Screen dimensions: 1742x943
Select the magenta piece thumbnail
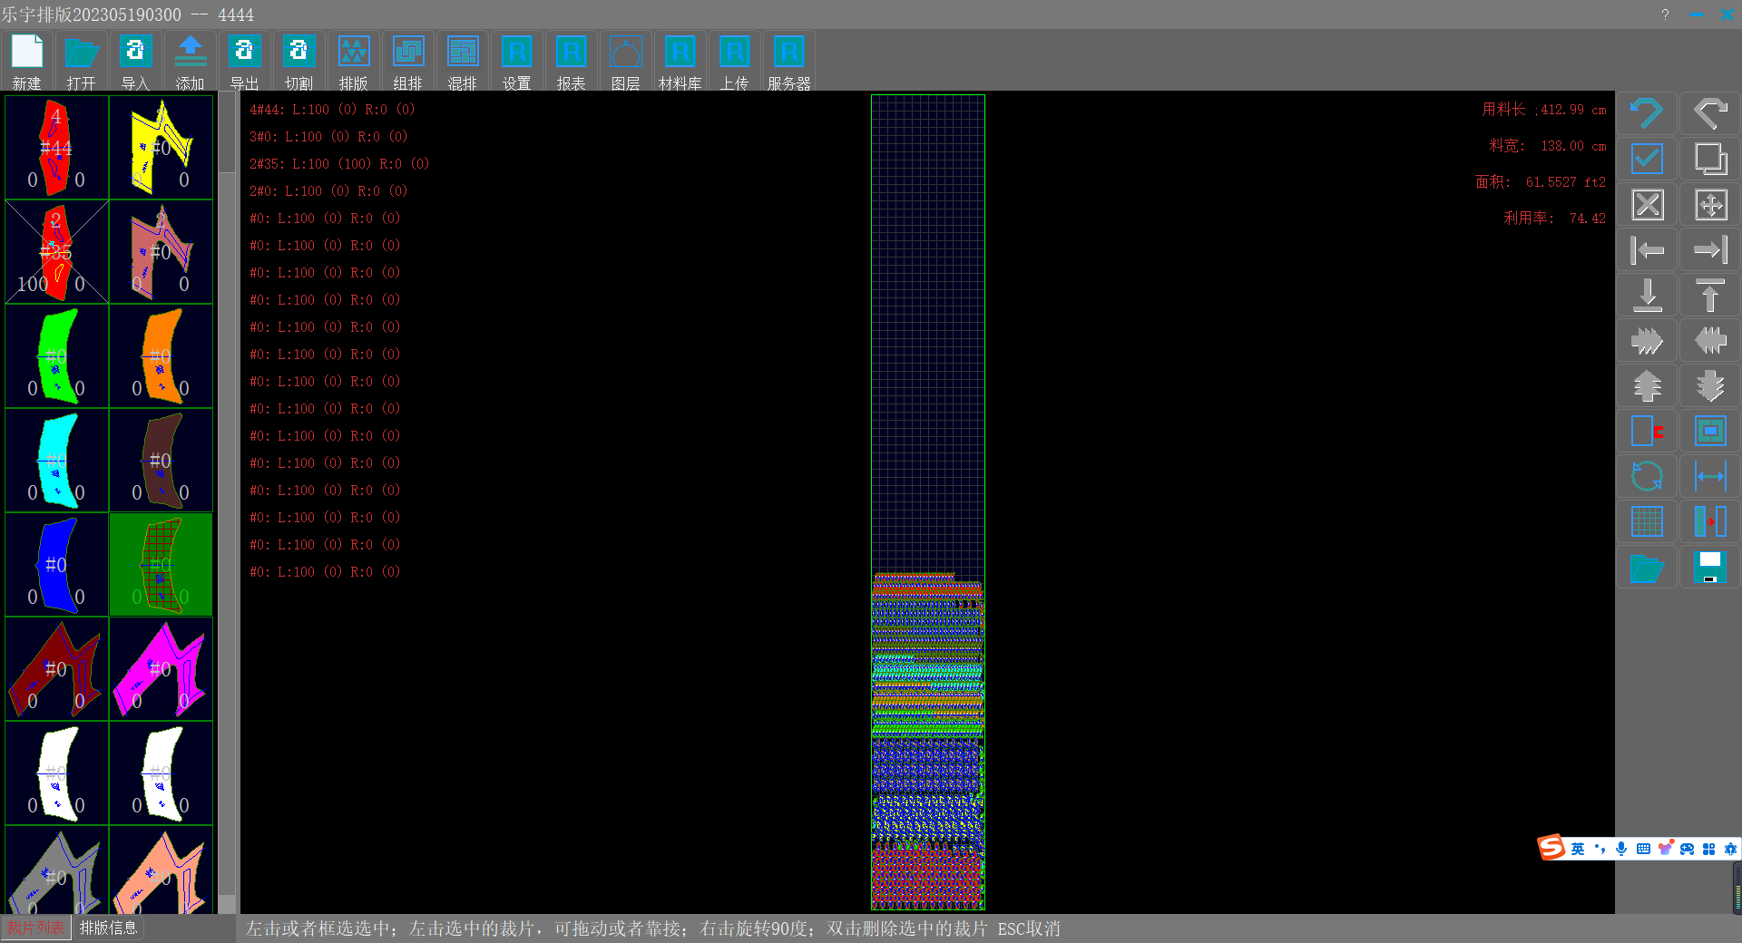click(x=161, y=669)
